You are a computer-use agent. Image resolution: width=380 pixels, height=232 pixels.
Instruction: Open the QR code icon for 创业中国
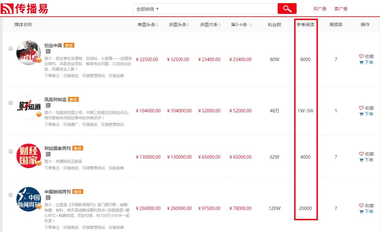pyautogui.click(x=48, y=51)
